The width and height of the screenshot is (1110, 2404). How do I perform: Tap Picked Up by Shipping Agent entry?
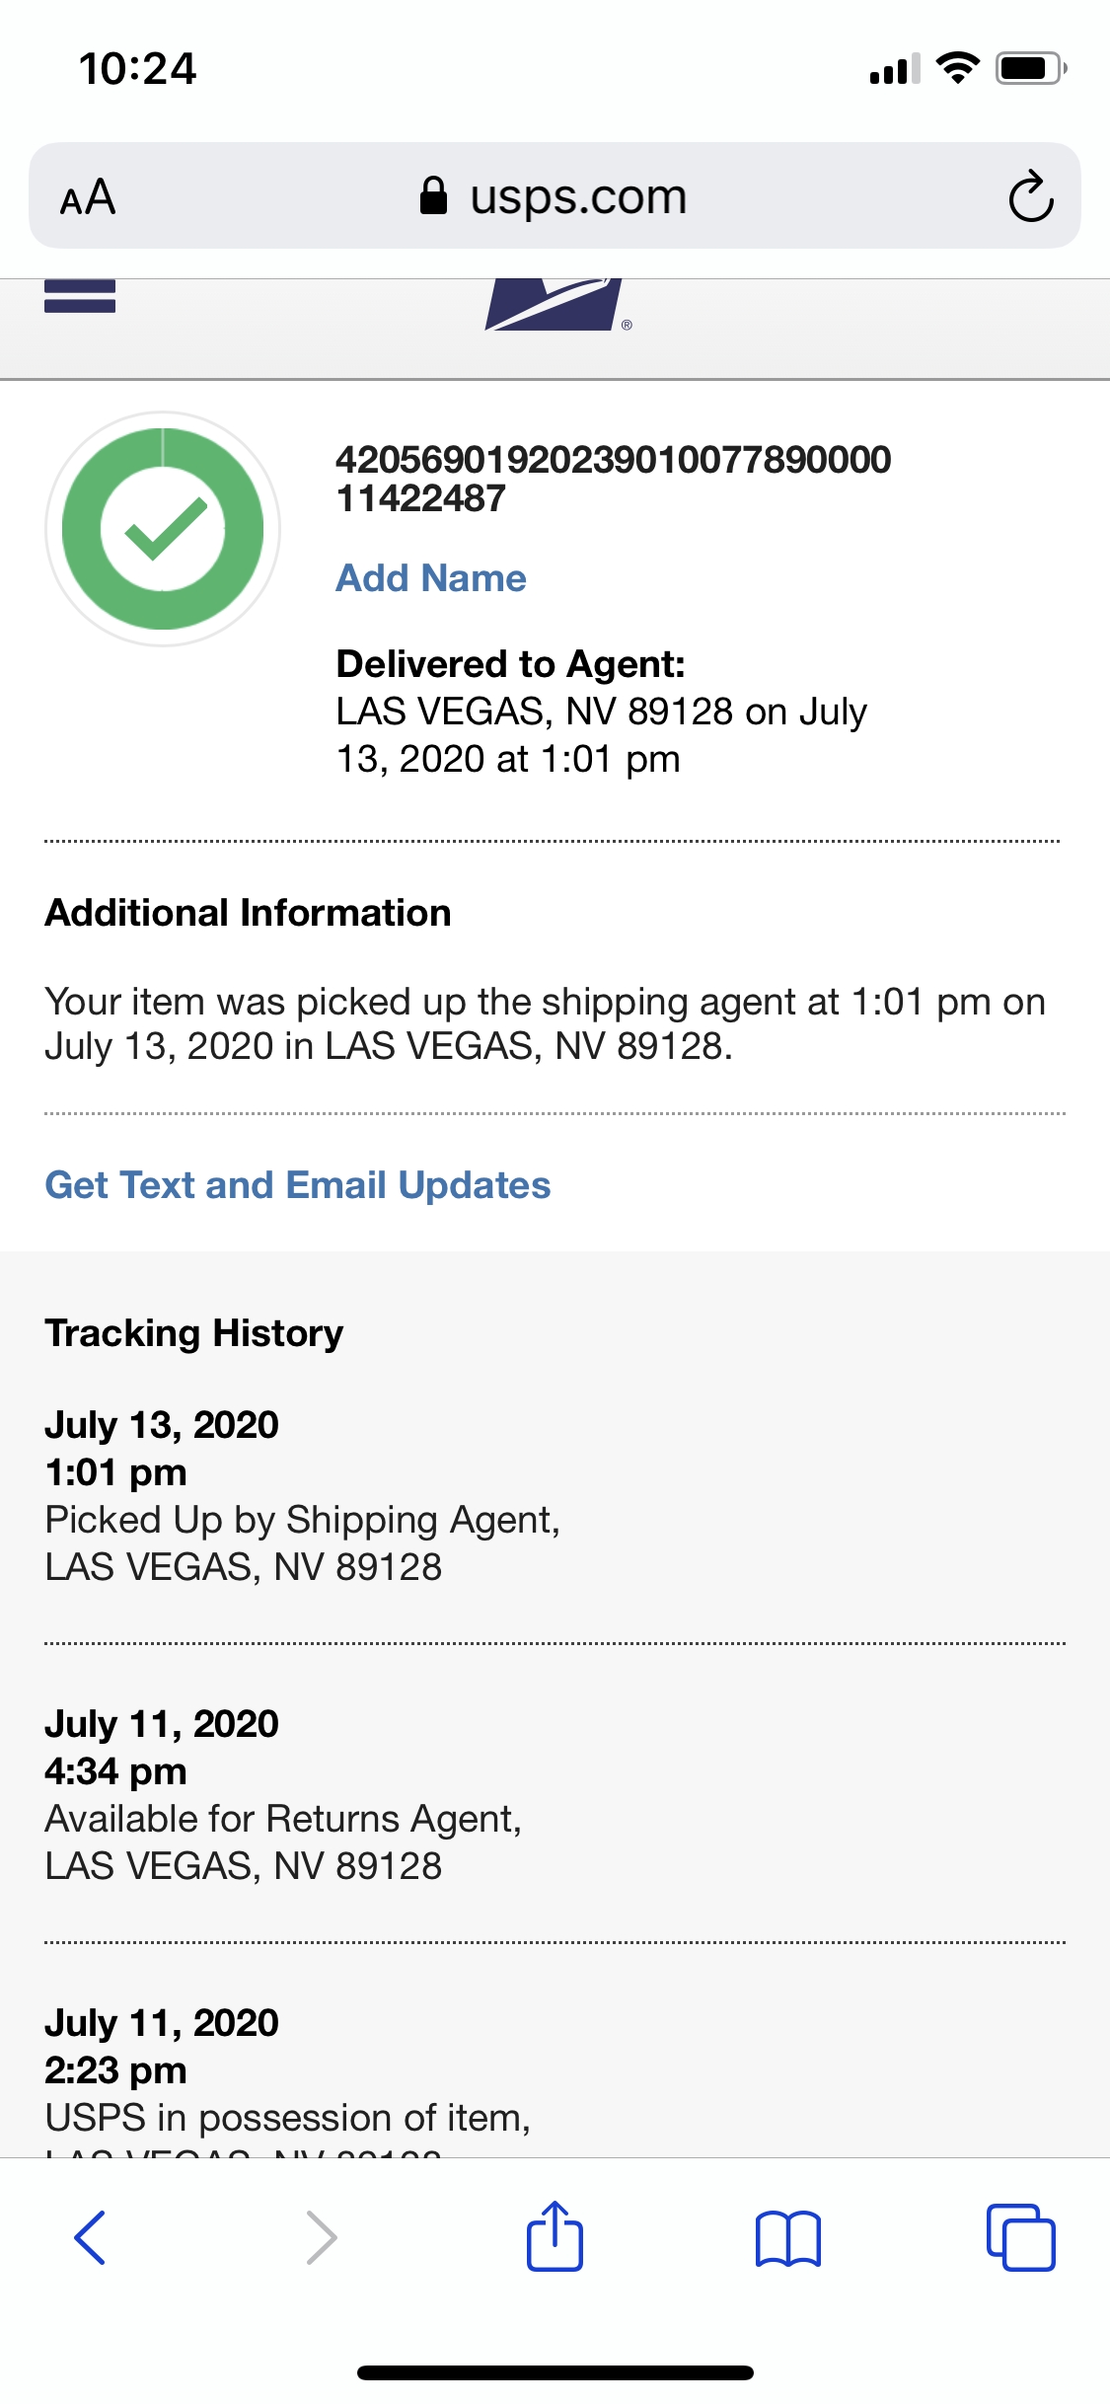(x=302, y=1521)
